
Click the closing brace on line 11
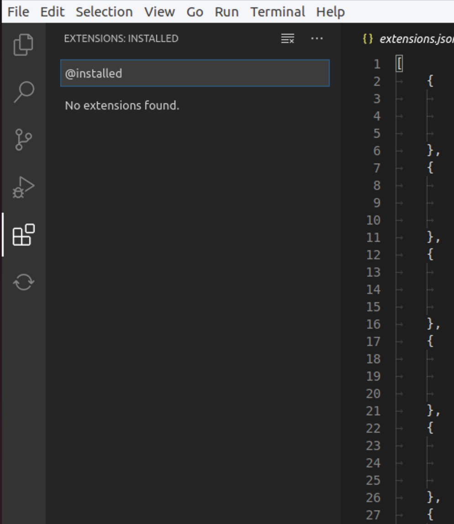click(x=430, y=238)
